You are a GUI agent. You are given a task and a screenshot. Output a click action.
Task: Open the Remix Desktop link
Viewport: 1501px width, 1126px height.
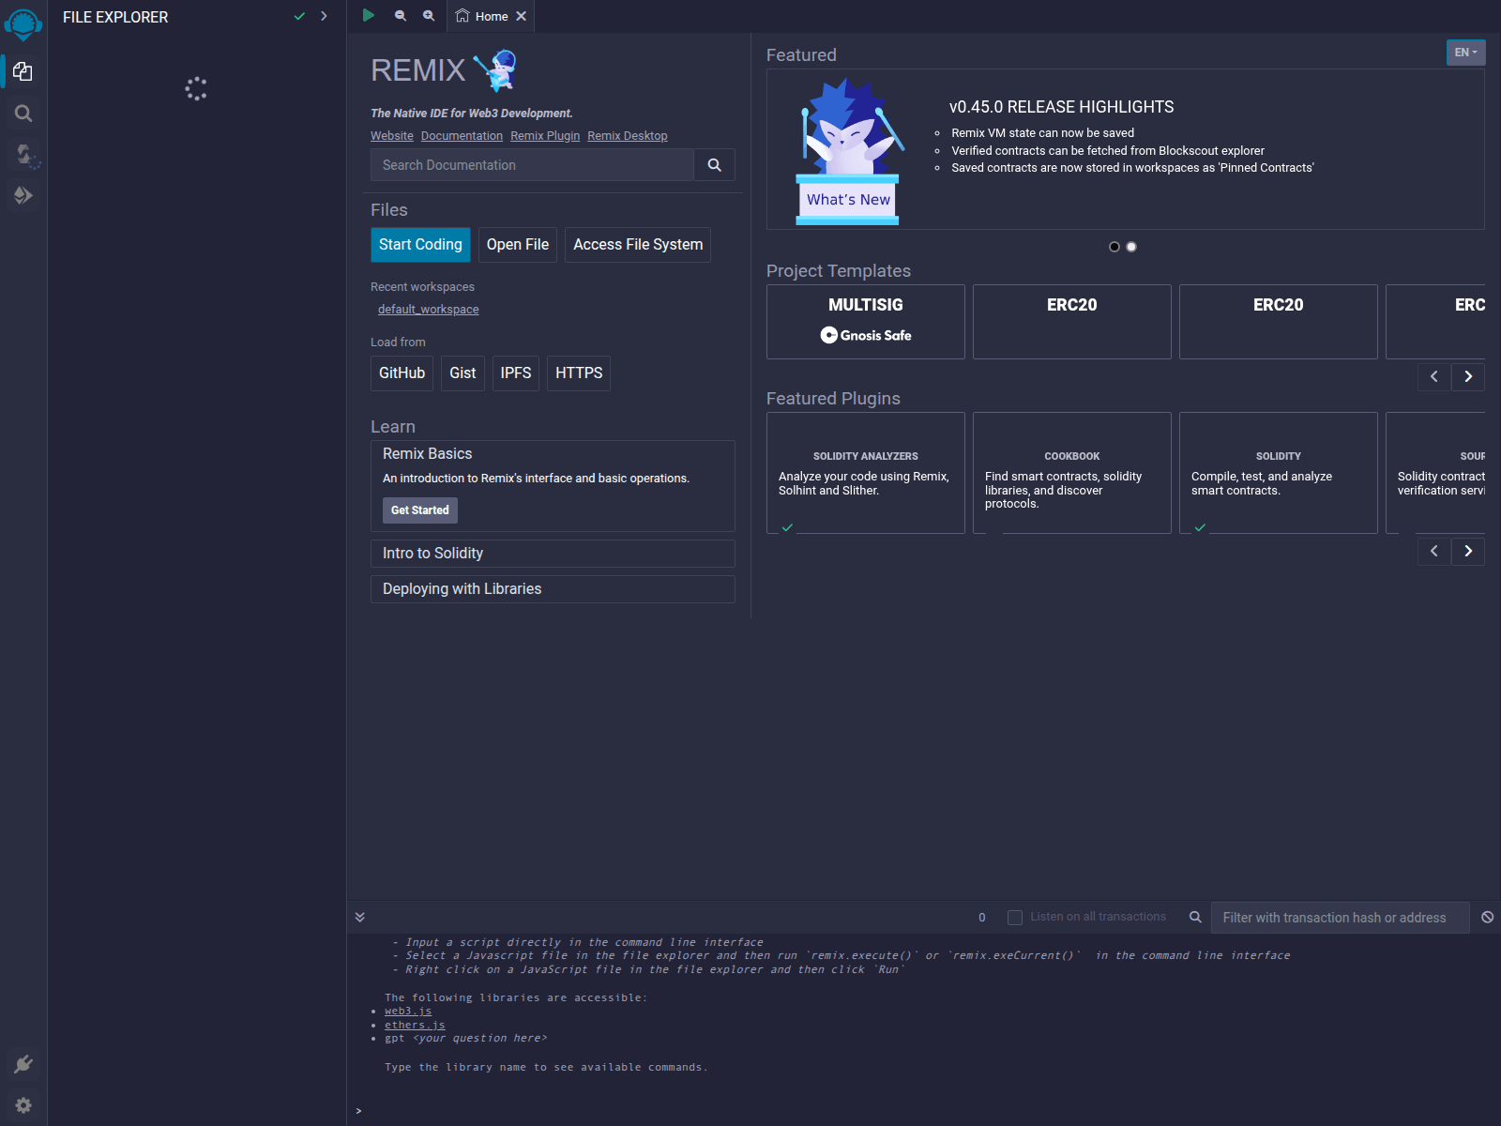pos(628,136)
